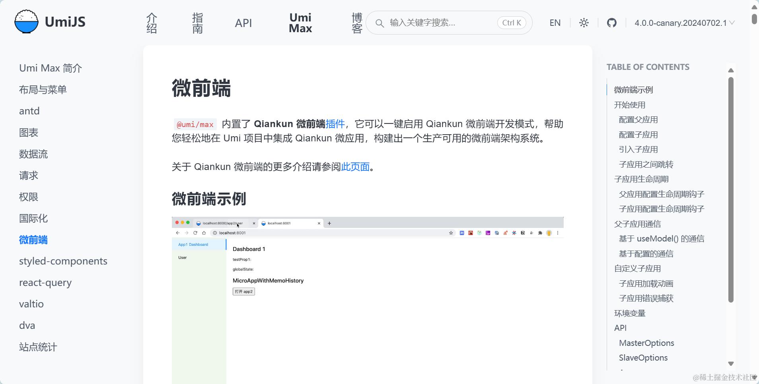Open the antd sidebar page

(29, 111)
